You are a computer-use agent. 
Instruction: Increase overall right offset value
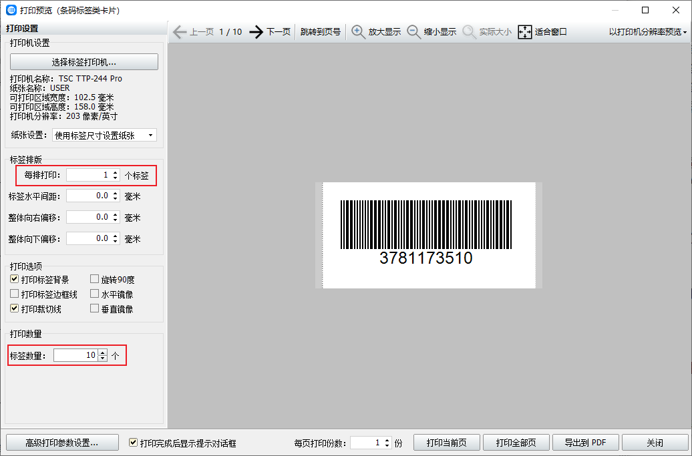115,214
